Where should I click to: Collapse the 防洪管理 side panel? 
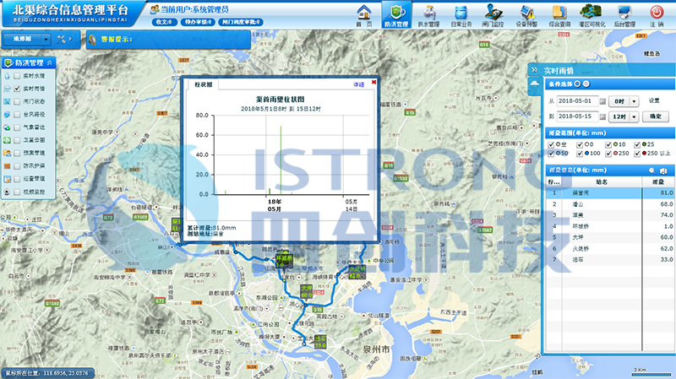pos(50,62)
